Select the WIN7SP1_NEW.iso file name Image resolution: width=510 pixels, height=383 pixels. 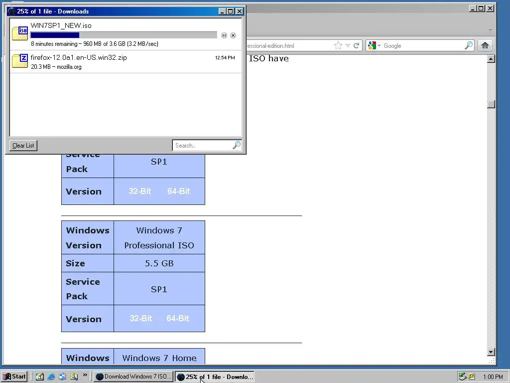tap(61, 25)
